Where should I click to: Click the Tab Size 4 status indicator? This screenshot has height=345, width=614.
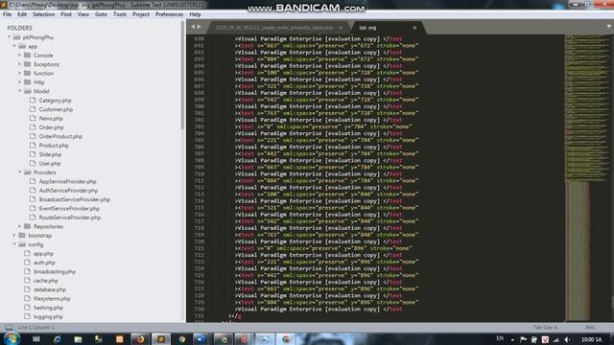click(x=545, y=328)
